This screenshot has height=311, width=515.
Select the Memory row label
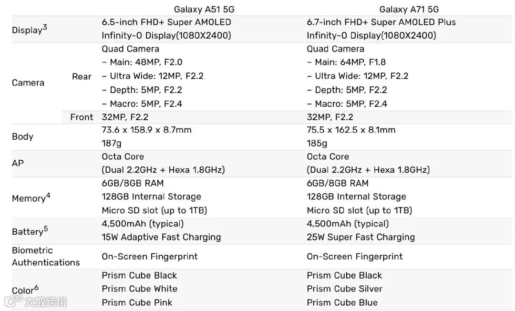[31, 197]
